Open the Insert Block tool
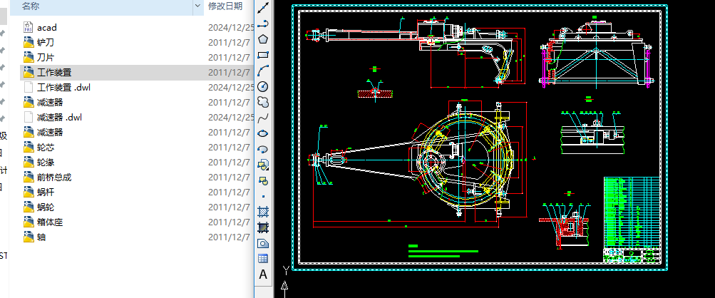The height and width of the screenshot is (298, 715). [263, 165]
